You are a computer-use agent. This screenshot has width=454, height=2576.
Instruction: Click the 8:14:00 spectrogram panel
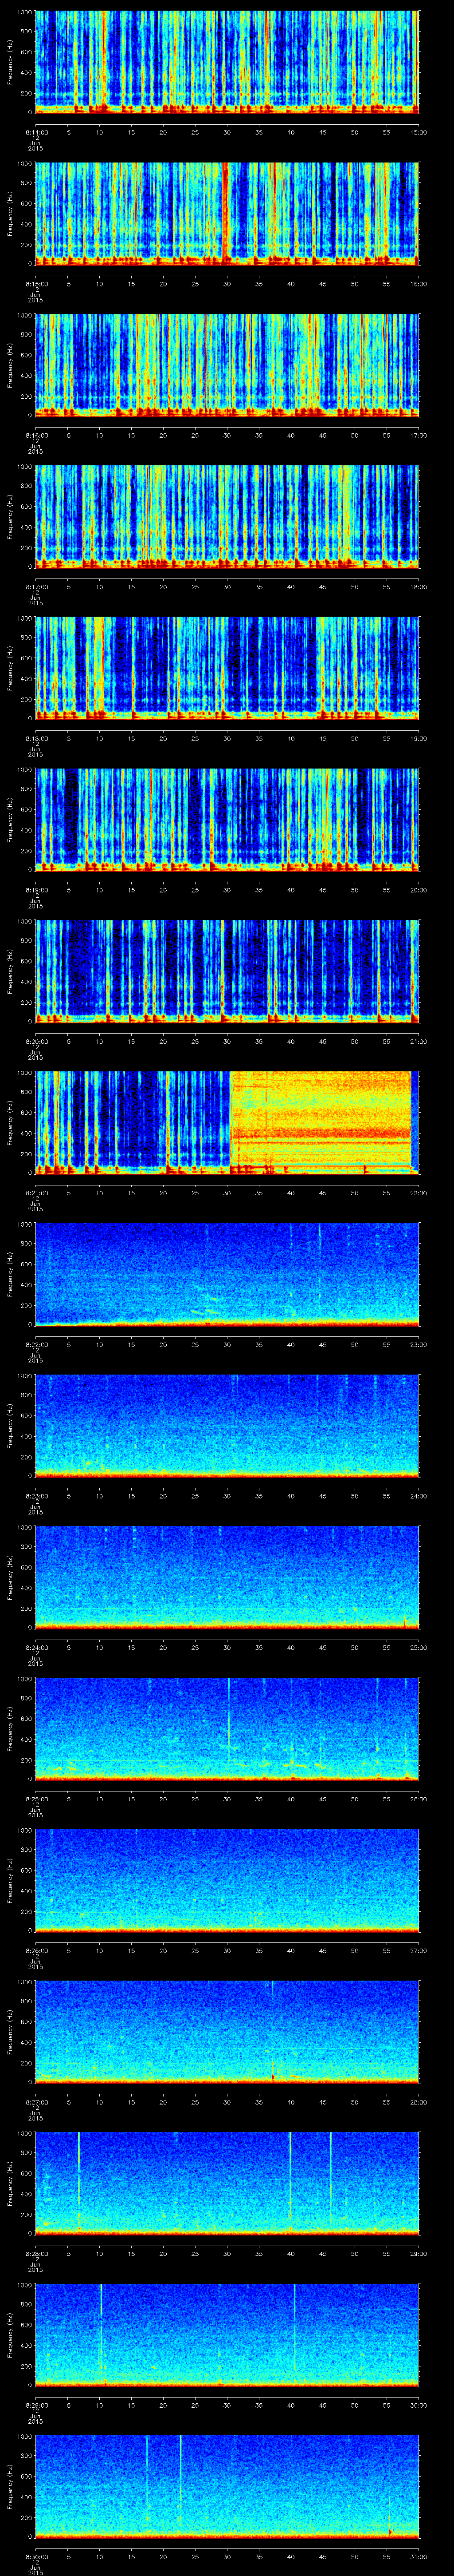(227, 62)
